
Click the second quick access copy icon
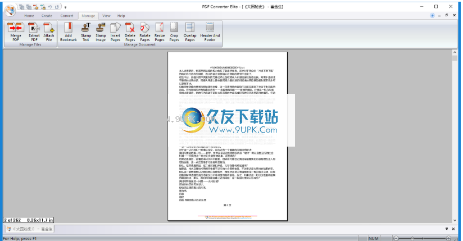pyautogui.click(x=29, y=7)
